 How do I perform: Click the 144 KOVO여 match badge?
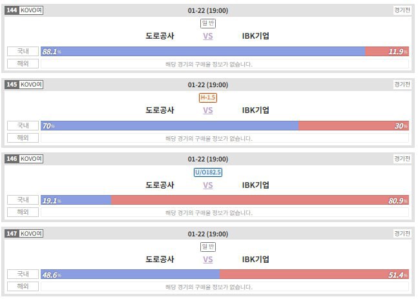[24, 10]
